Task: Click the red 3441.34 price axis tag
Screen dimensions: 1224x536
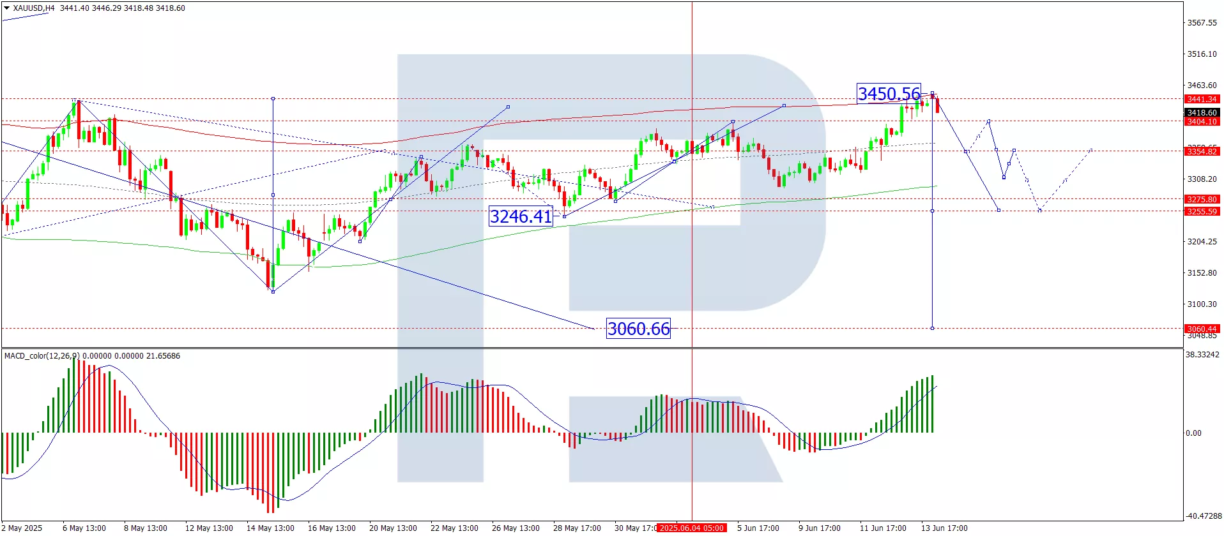Action: [1202, 99]
